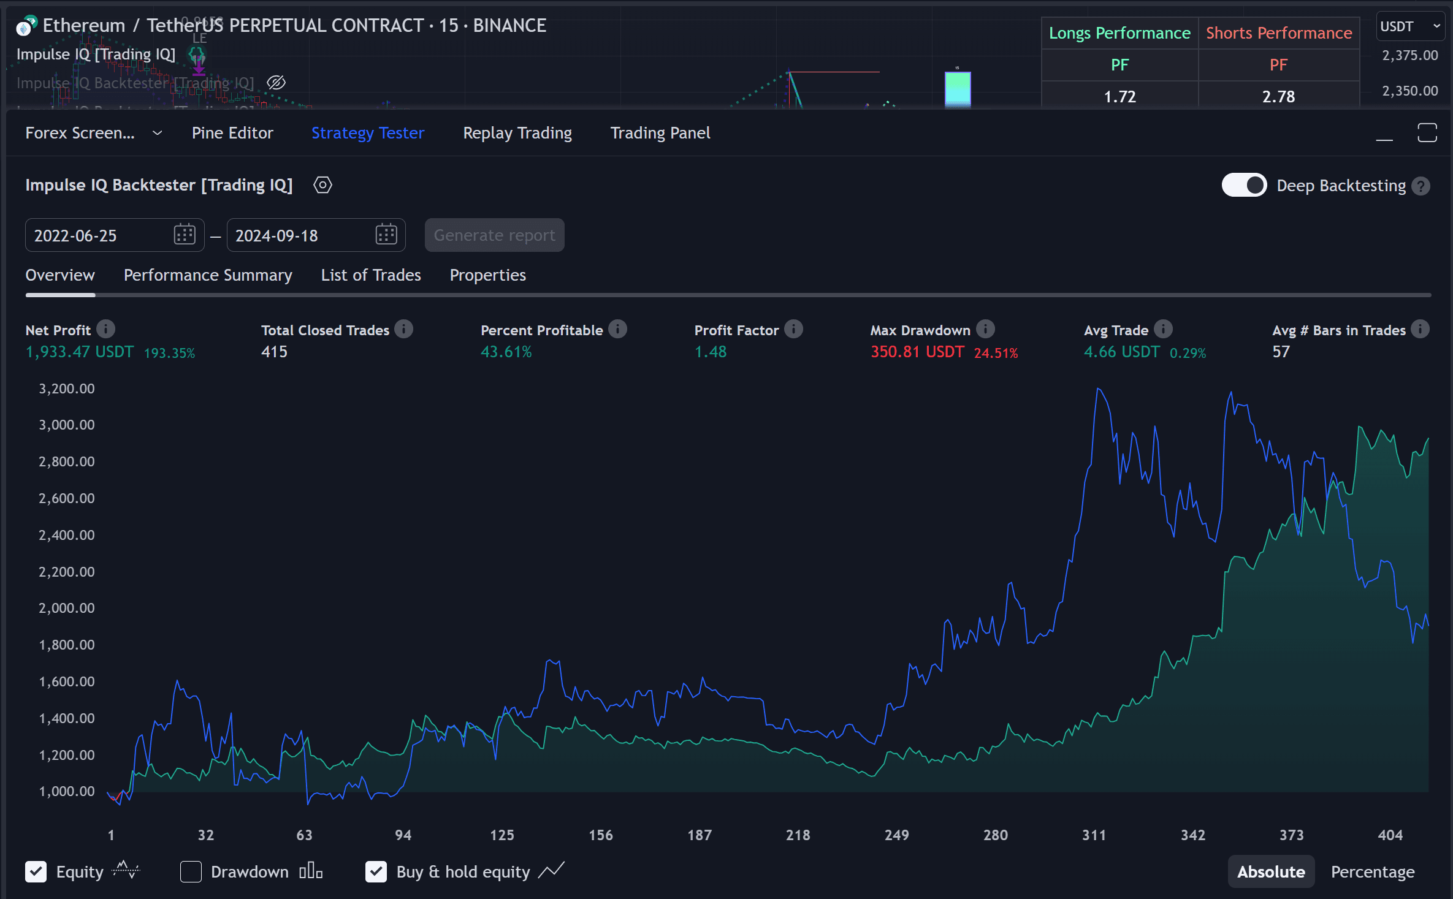This screenshot has width=1453, height=899.
Task: Switch to Pine Editor tab
Action: 232,133
